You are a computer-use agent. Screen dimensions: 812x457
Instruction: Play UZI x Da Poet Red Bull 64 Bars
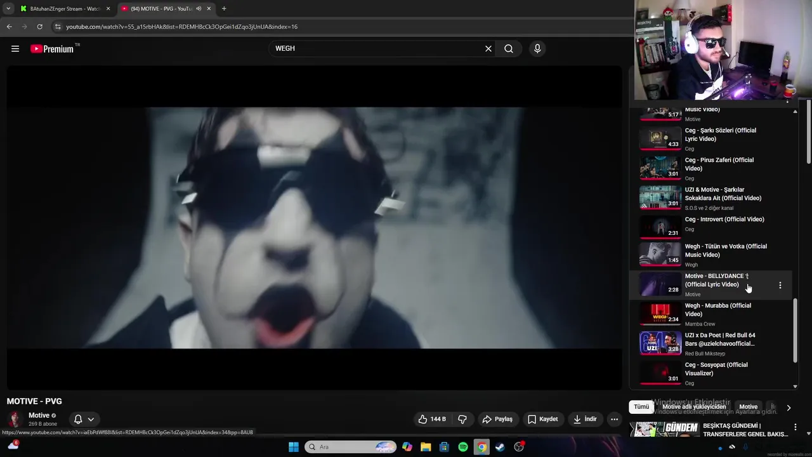coord(720,339)
